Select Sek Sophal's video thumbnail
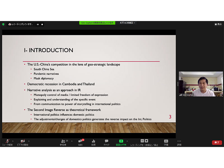Image resolution: width=224 pixels, height=168 pixels. [201, 84]
